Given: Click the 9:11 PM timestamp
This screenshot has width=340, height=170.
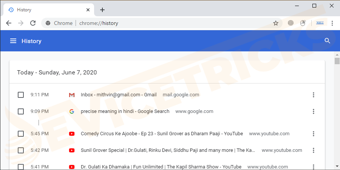Looking at the screenshot, I should [40, 95].
